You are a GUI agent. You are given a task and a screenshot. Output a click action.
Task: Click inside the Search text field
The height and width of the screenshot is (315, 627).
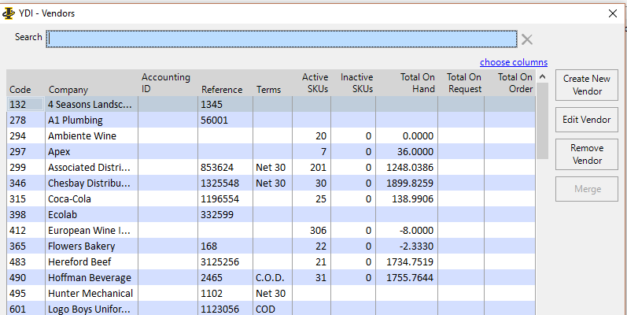click(282, 39)
